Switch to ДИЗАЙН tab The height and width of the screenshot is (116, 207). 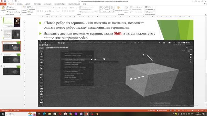click(28, 4)
